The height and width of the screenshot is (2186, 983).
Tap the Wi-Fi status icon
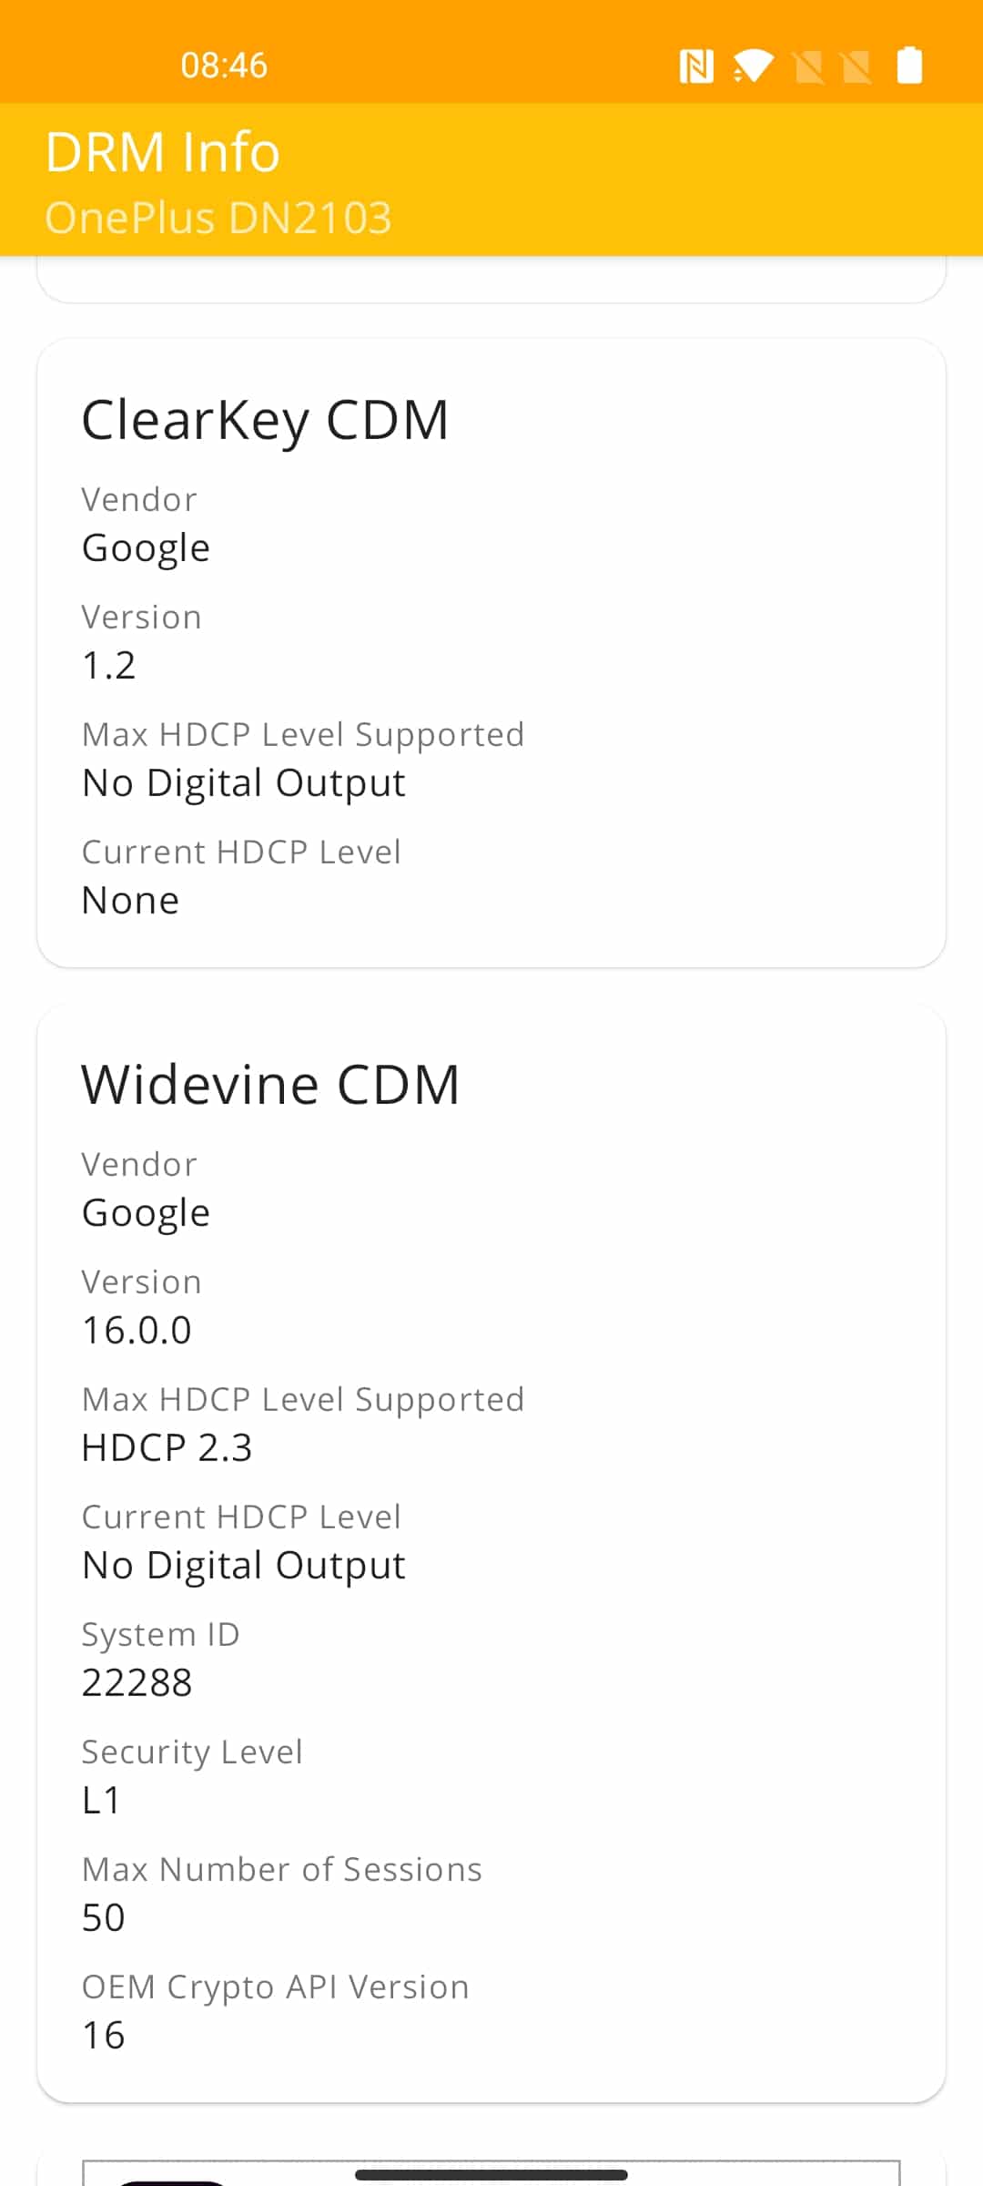(753, 66)
